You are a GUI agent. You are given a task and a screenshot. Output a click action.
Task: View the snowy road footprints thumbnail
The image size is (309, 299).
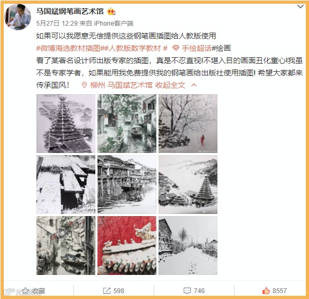tap(188, 246)
